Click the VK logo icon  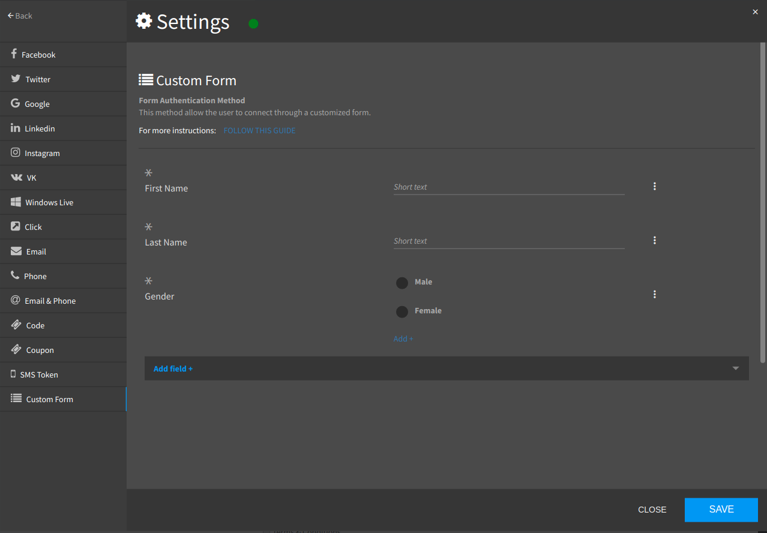(16, 177)
